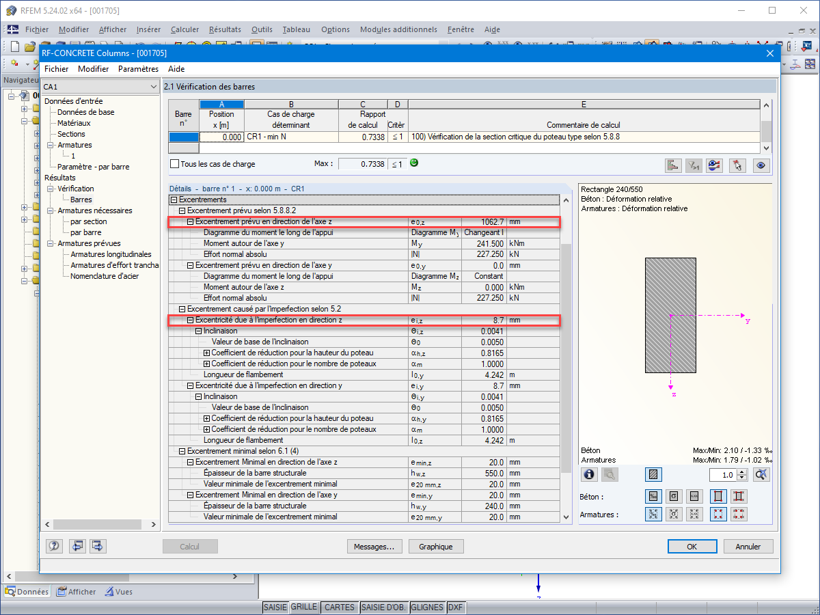820x615 pixels.
Task: Select first Armatures display icon
Action: [653, 515]
